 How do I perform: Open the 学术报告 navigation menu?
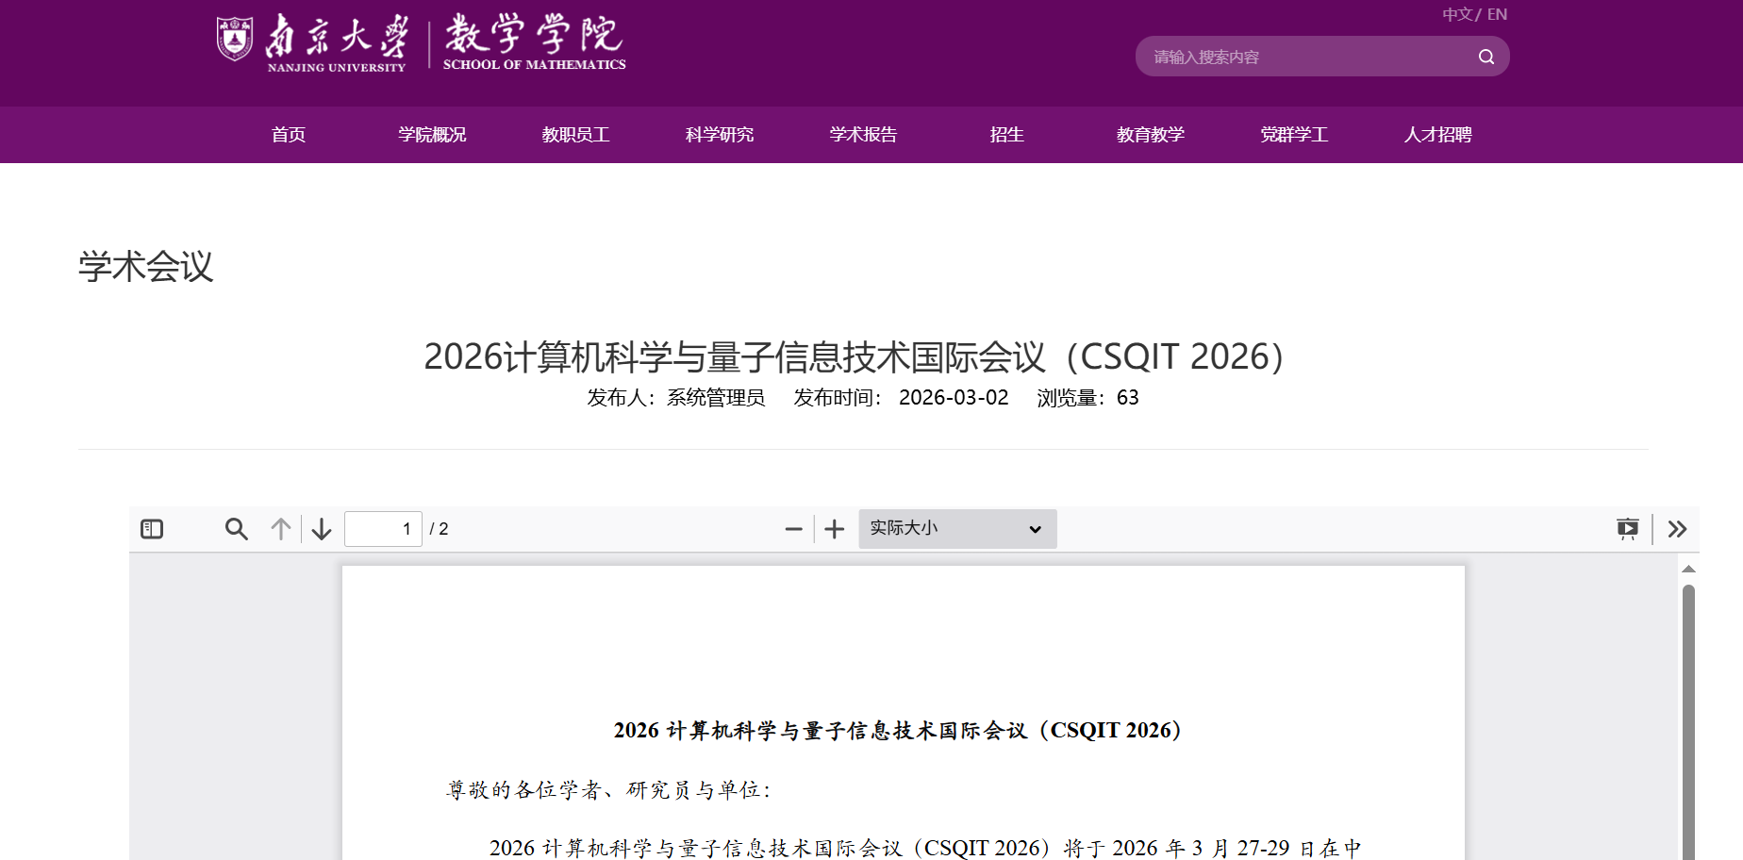863,135
